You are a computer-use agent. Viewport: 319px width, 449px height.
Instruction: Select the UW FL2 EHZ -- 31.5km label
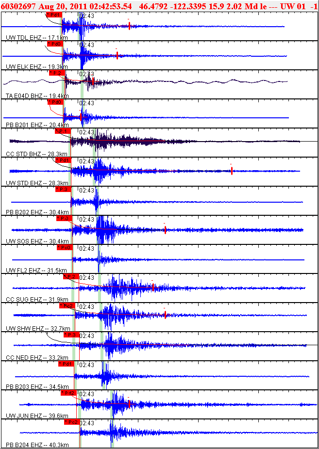tap(36, 270)
